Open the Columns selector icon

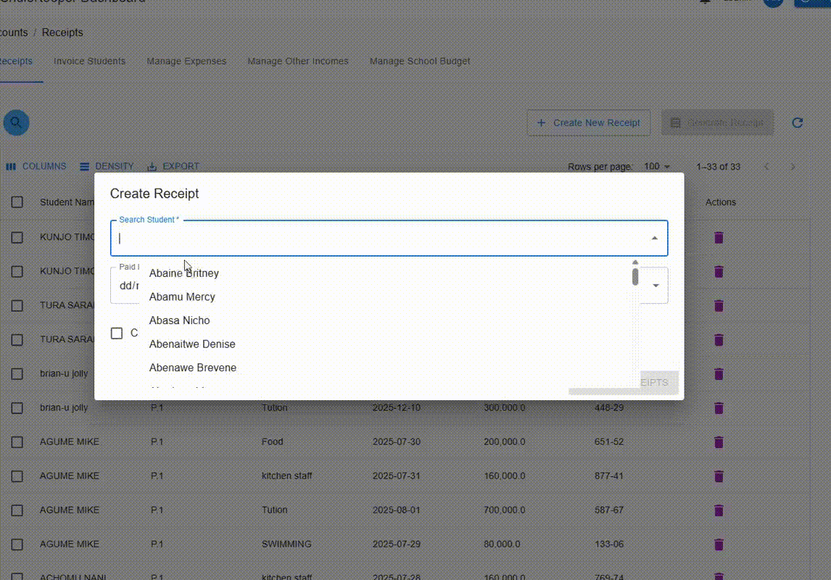tap(11, 166)
